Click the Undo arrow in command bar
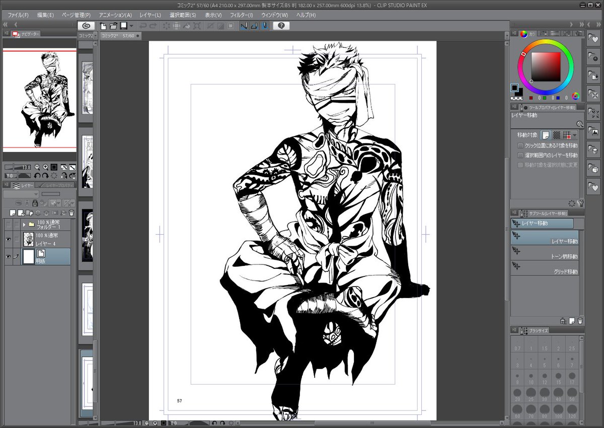This screenshot has width=604, height=428. coord(143,26)
